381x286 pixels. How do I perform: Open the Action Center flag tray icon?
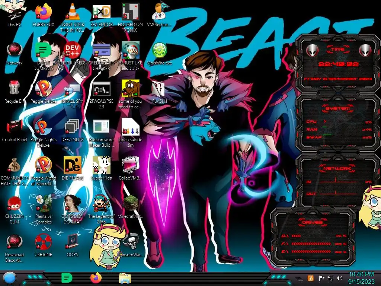click(x=321, y=278)
